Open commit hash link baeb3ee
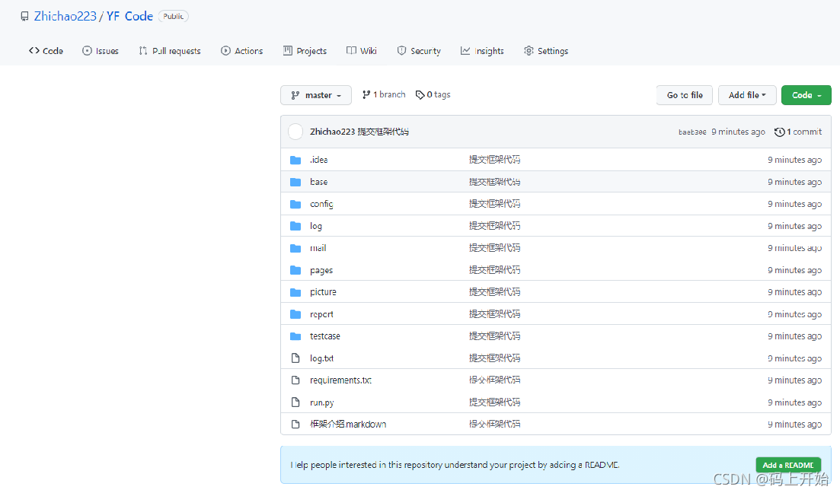 692,132
